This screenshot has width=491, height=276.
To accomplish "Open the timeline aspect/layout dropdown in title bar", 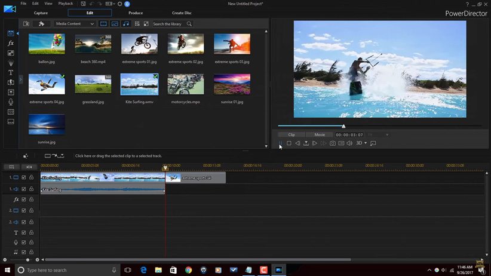I will (110, 4).
